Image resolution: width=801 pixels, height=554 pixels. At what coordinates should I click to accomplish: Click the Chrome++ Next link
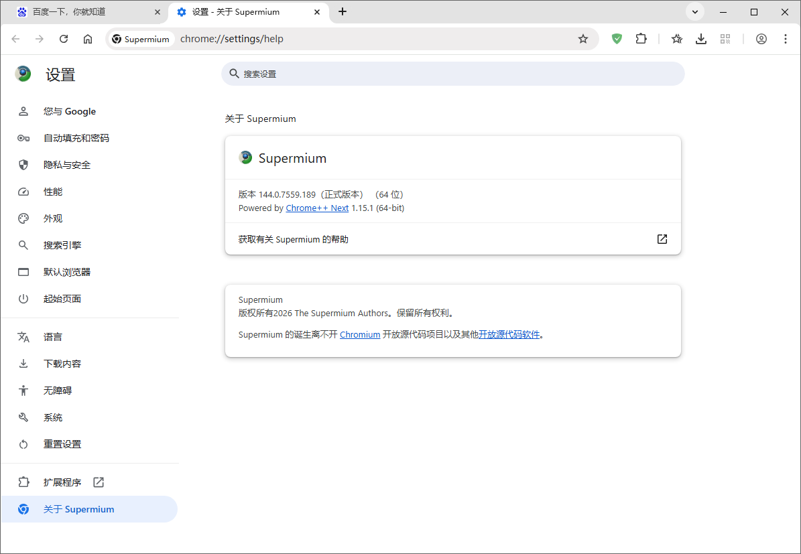tap(317, 208)
